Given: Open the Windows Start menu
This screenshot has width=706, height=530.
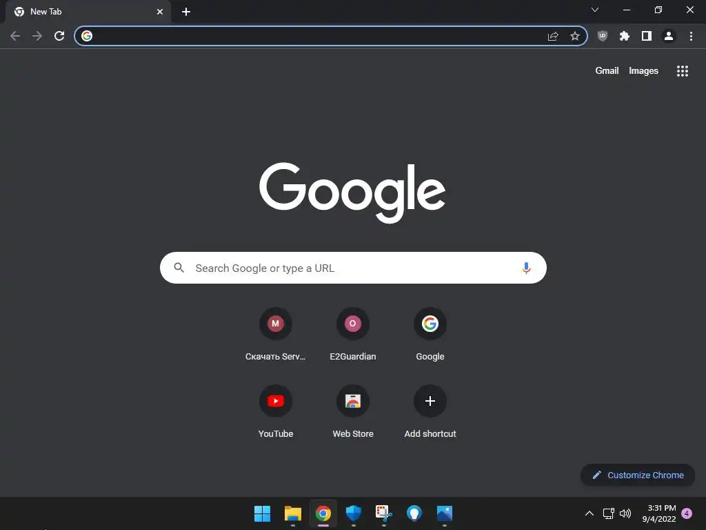Looking at the screenshot, I should click(x=262, y=513).
